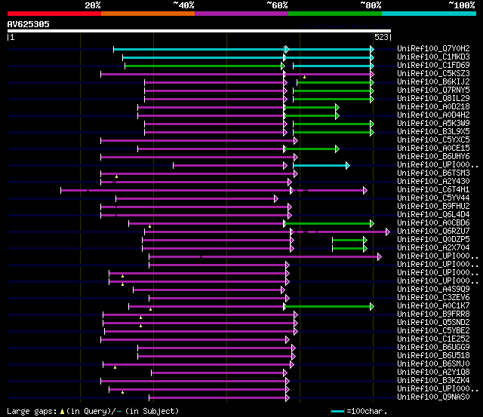Click the green end arrow of UniRef100_A0D218
This screenshot has width=483, height=417.
pos(337,107)
